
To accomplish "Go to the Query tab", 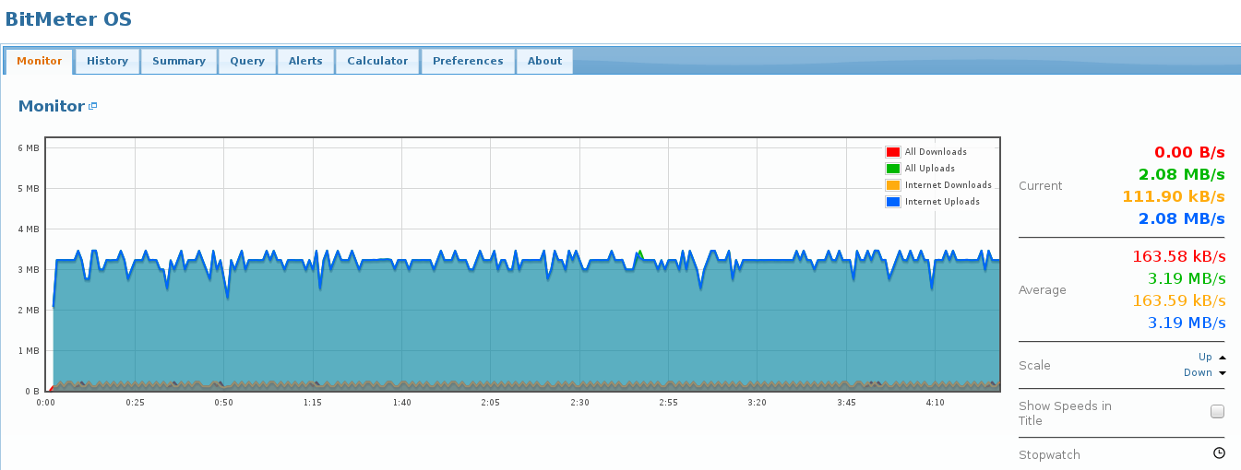I will tap(247, 62).
